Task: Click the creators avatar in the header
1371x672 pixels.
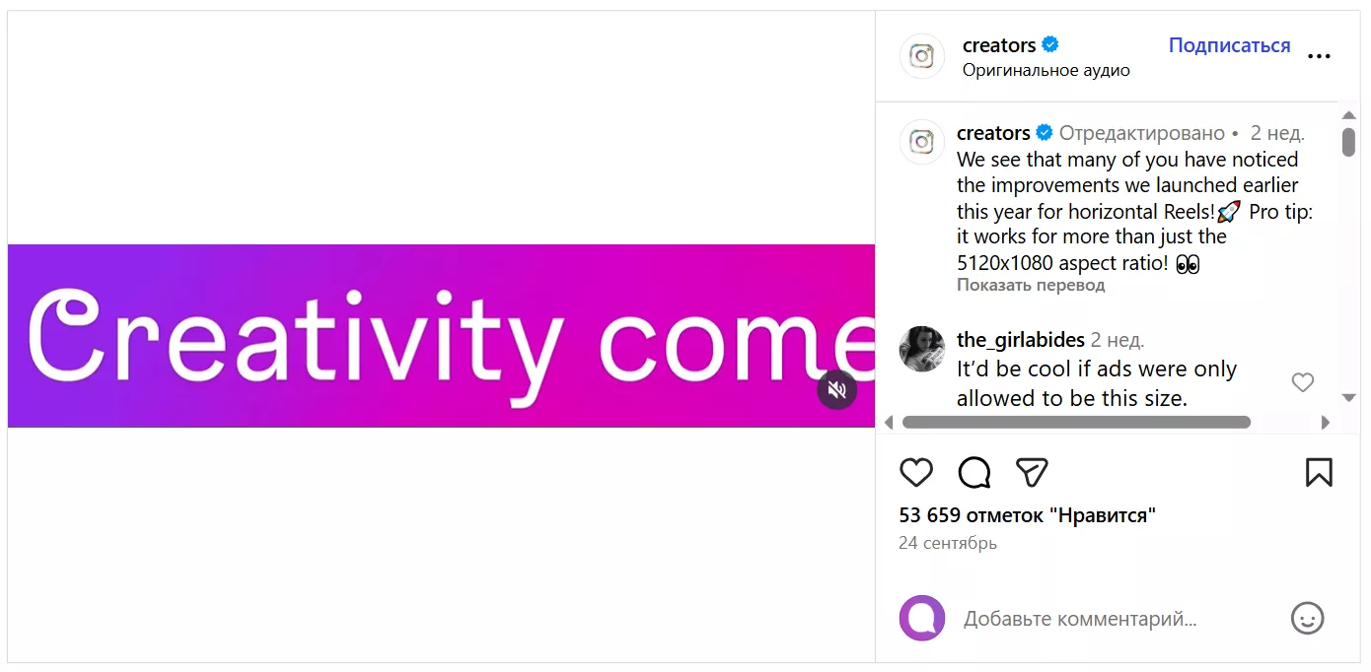Action: [922, 56]
